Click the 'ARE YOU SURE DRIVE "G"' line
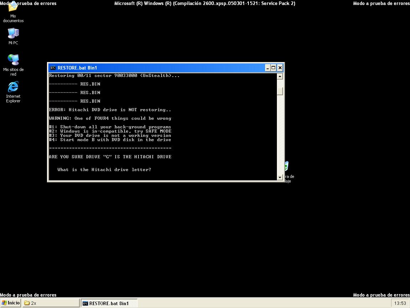 point(110,156)
